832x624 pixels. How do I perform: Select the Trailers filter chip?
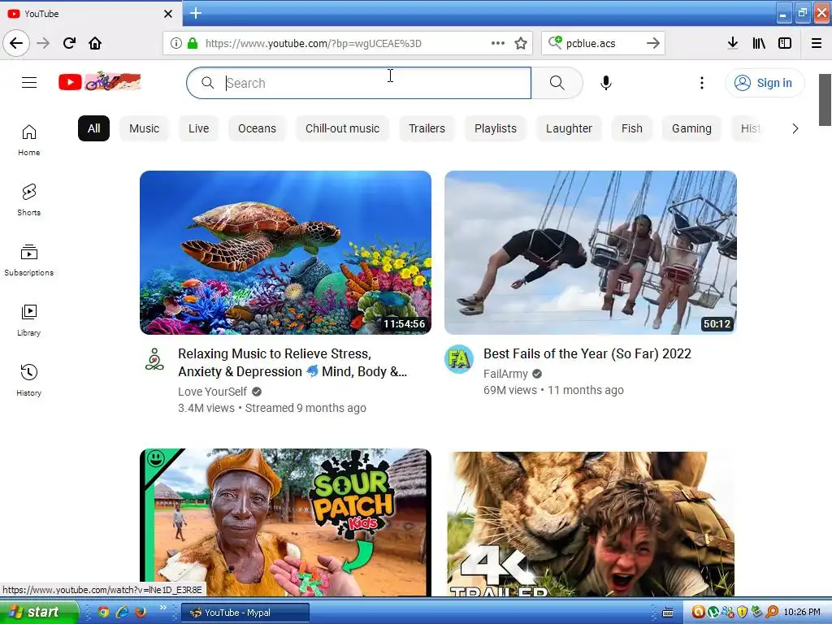tap(427, 128)
